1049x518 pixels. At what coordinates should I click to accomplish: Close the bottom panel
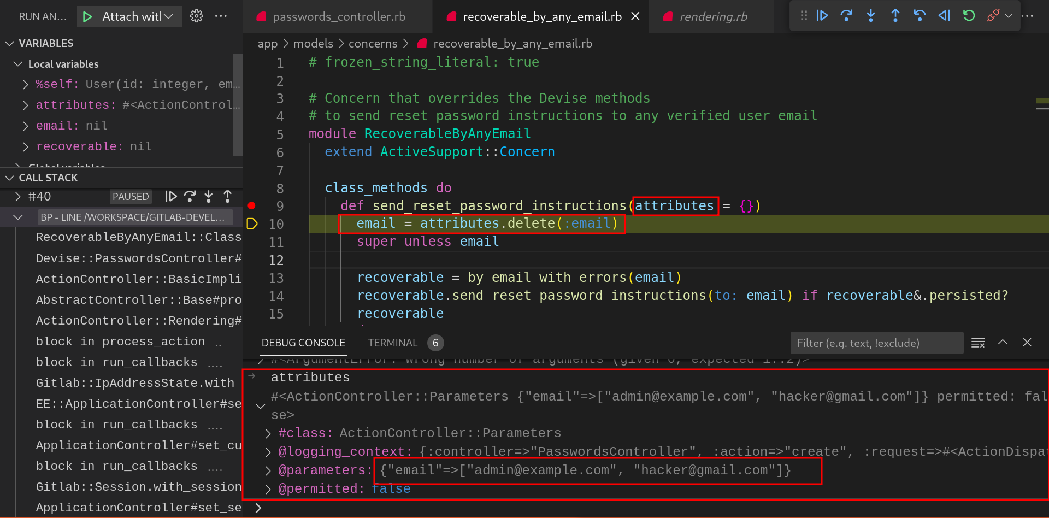pyautogui.click(x=1027, y=342)
